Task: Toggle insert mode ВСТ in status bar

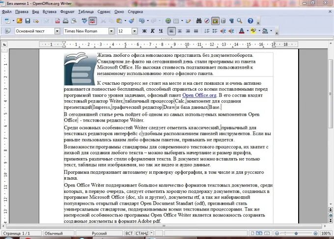Action: click(x=129, y=233)
